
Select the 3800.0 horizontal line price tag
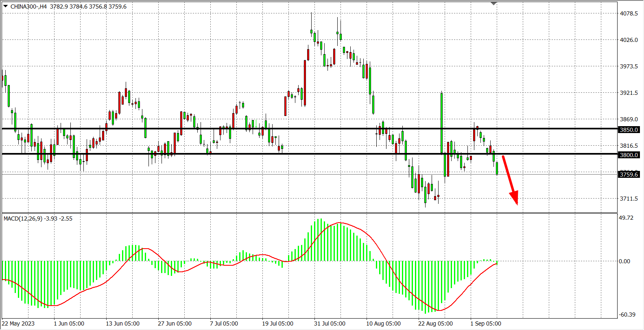(x=629, y=155)
